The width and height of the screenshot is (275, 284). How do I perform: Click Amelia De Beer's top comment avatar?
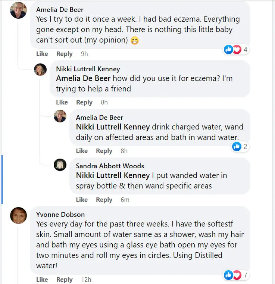[18, 10]
